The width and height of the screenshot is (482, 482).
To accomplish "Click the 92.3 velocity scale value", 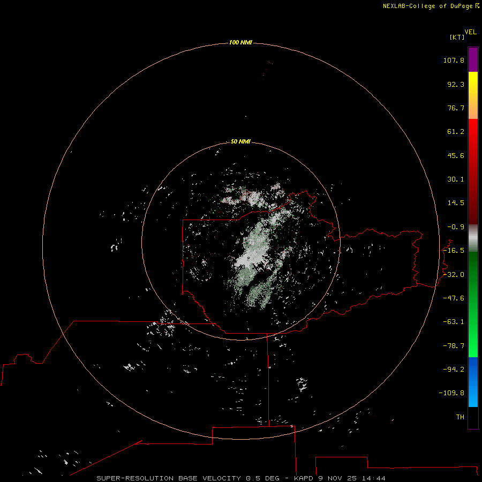I will point(456,84).
